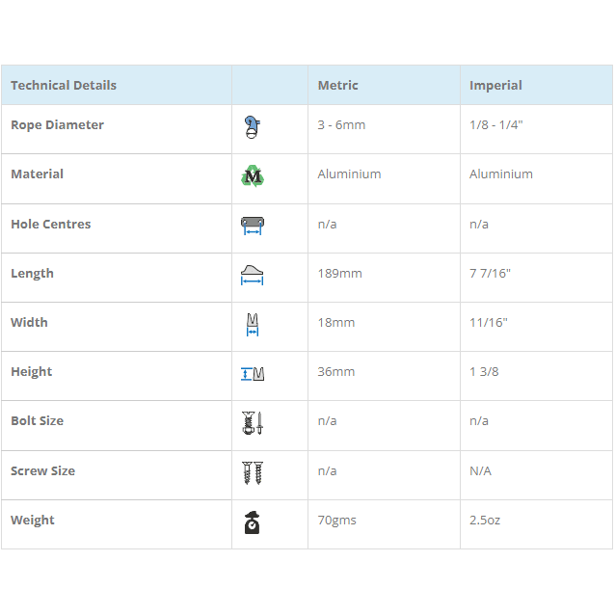Click the 189mm length value
615x615 pixels.
point(339,274)
